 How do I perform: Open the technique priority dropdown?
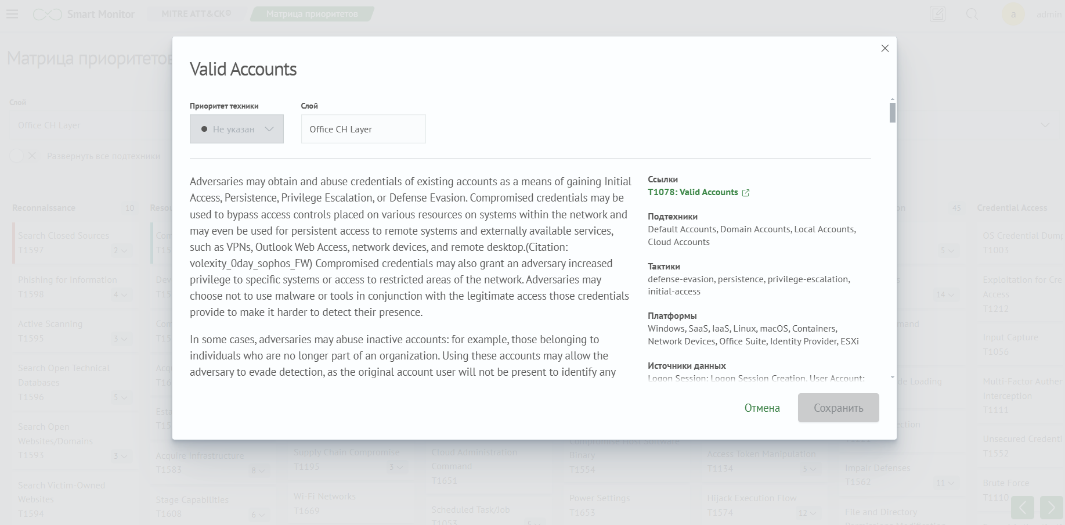click(x=236, y=129)
